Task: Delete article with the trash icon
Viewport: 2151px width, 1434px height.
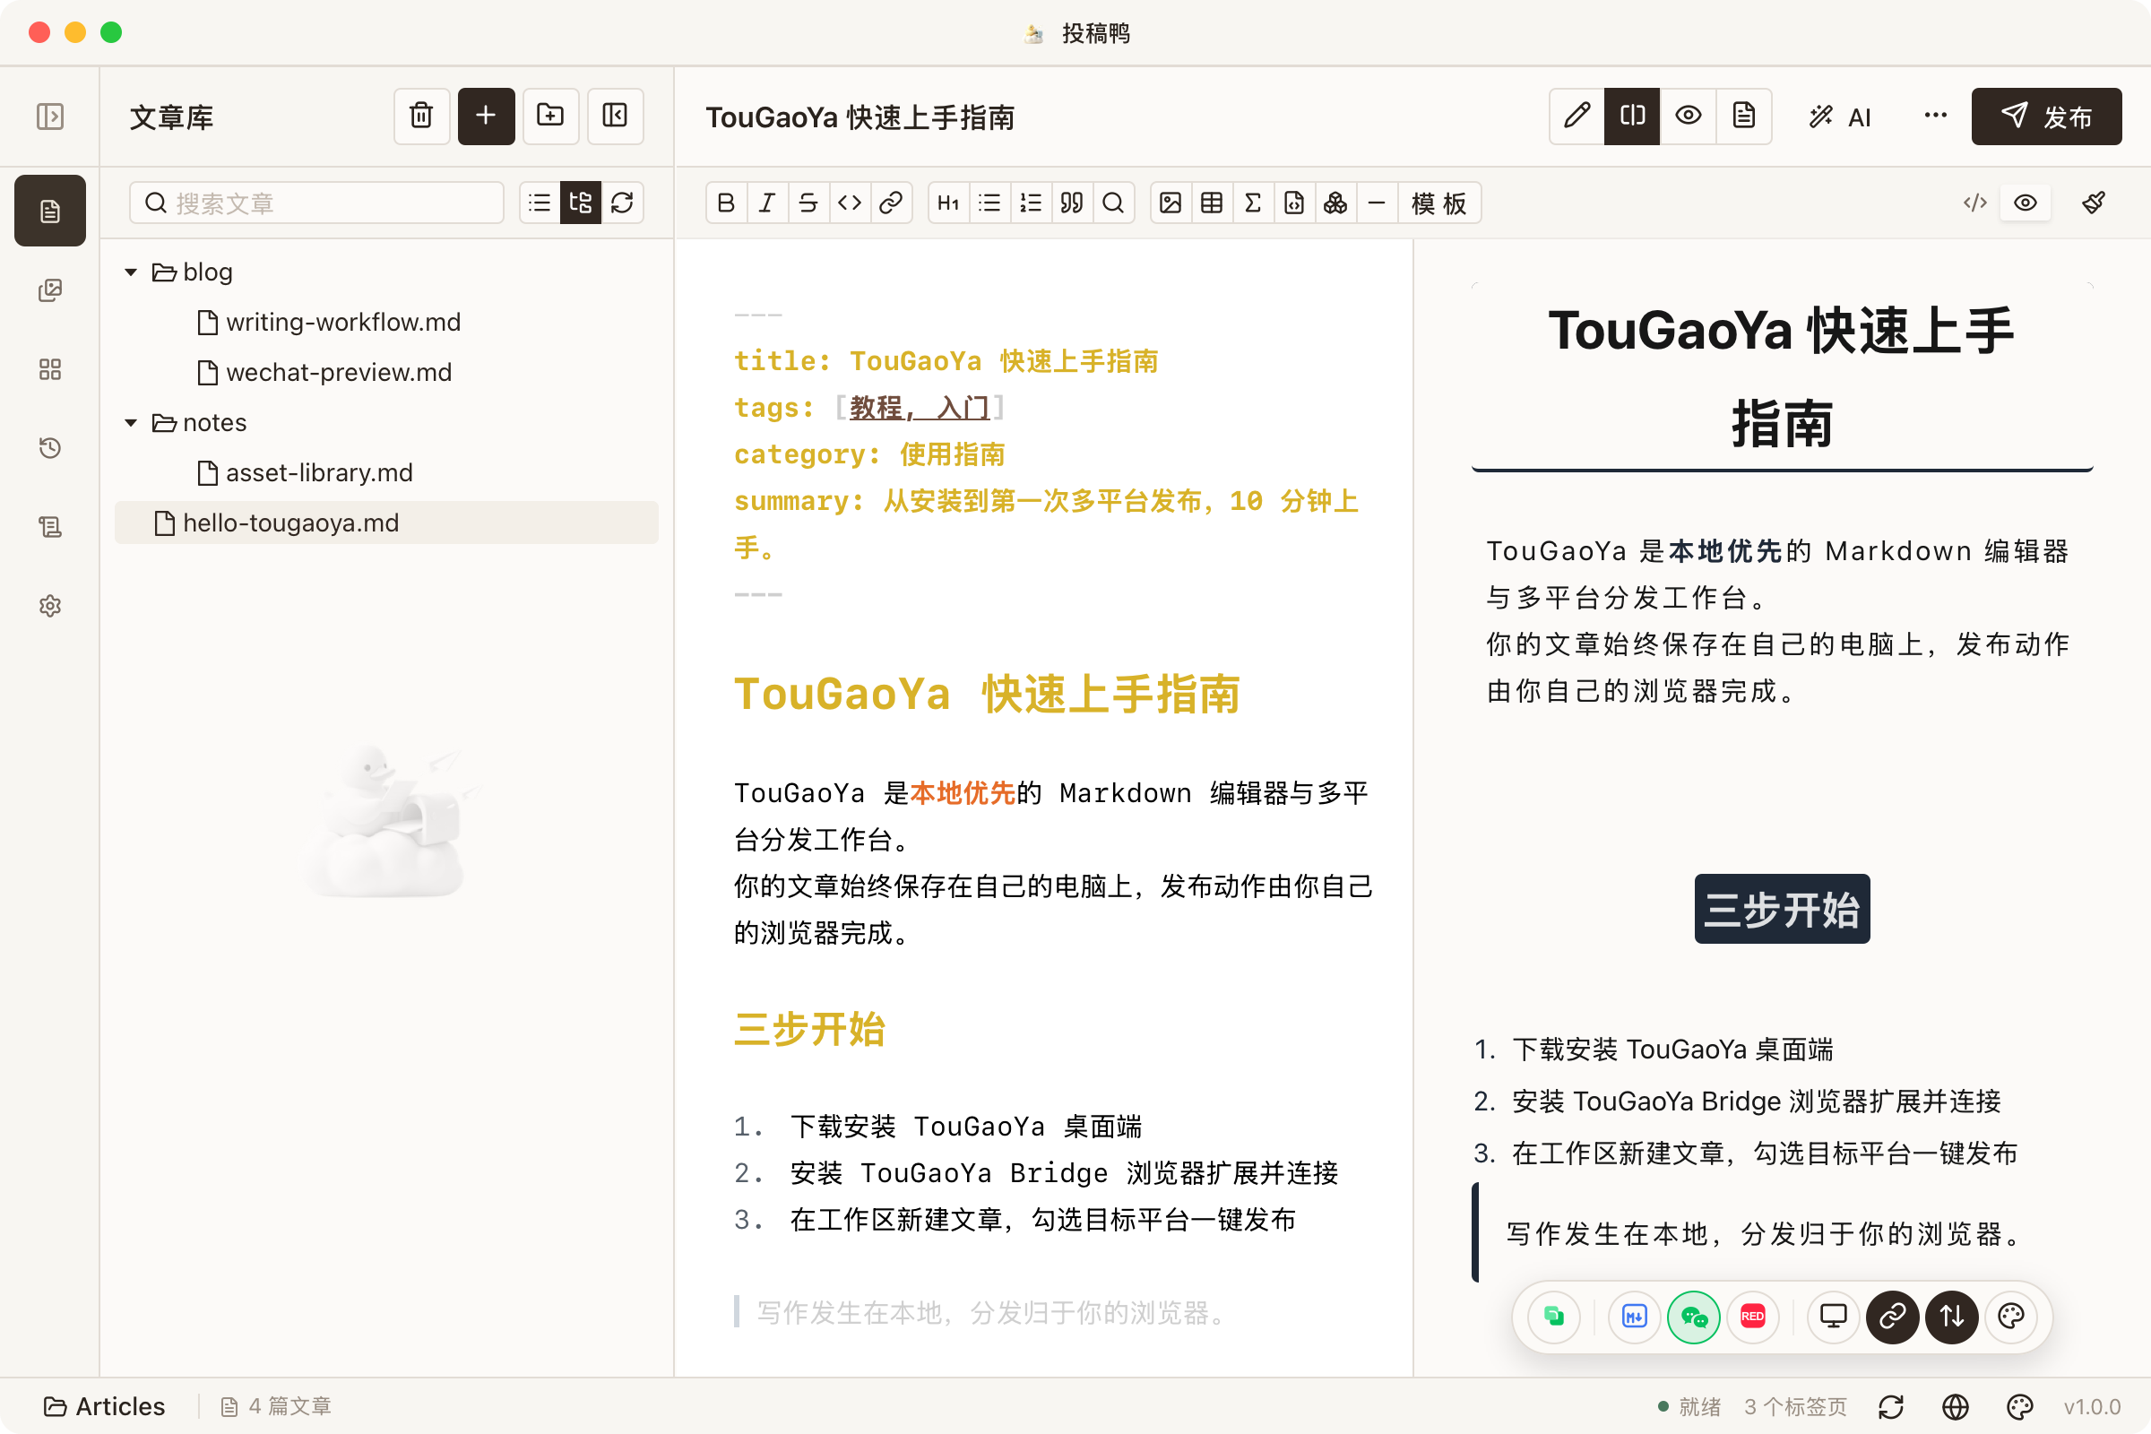Action: click(421, 117)
